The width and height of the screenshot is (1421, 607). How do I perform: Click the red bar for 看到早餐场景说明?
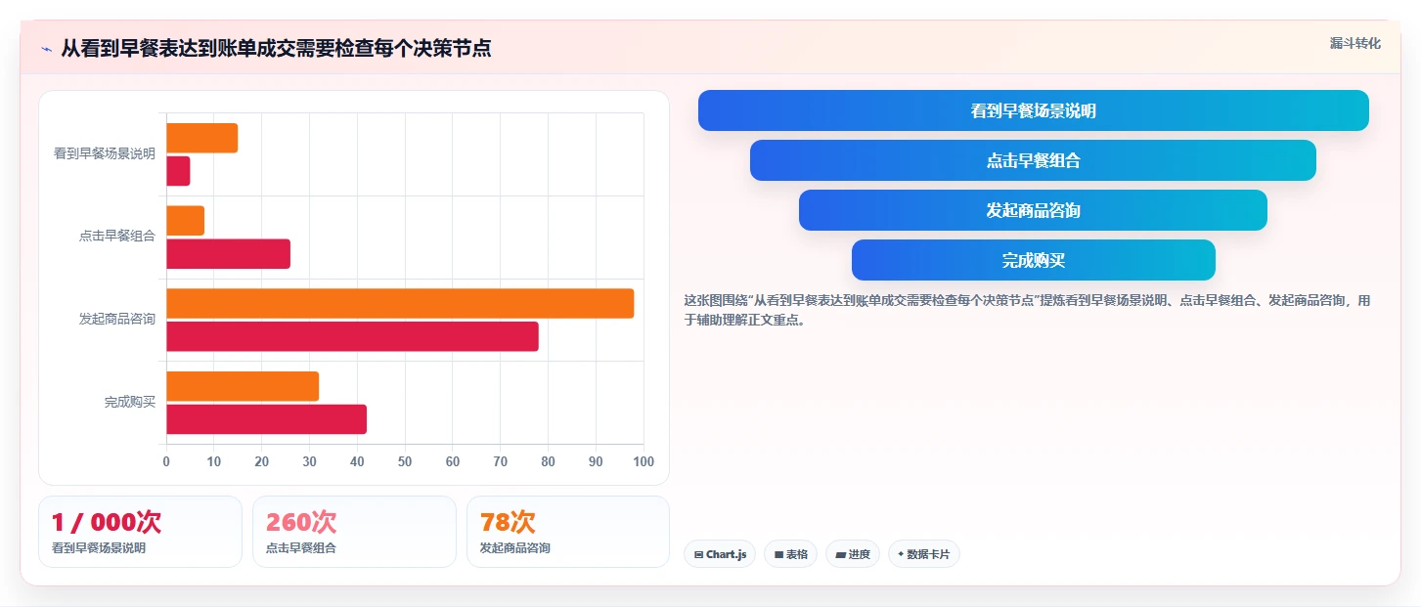(x=178, y=171)
